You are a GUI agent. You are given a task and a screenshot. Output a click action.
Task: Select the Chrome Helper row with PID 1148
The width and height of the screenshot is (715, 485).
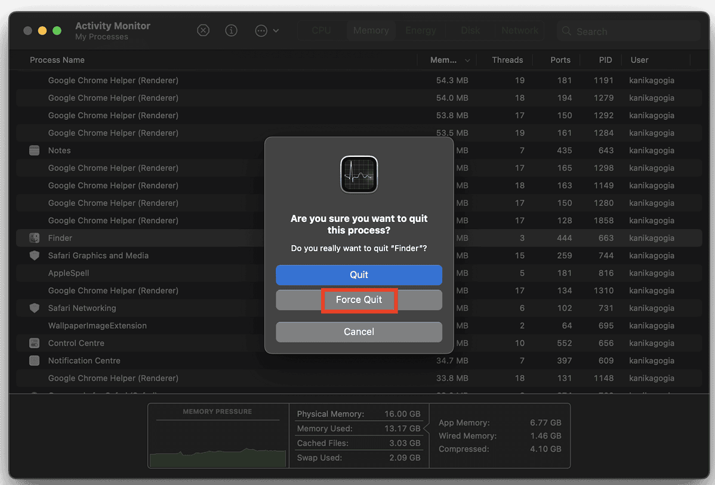(359, 378)
